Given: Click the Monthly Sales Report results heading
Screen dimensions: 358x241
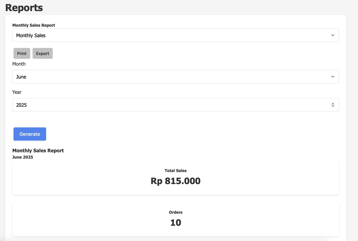Looking at the screenshot, I should (x=38, y=150).
